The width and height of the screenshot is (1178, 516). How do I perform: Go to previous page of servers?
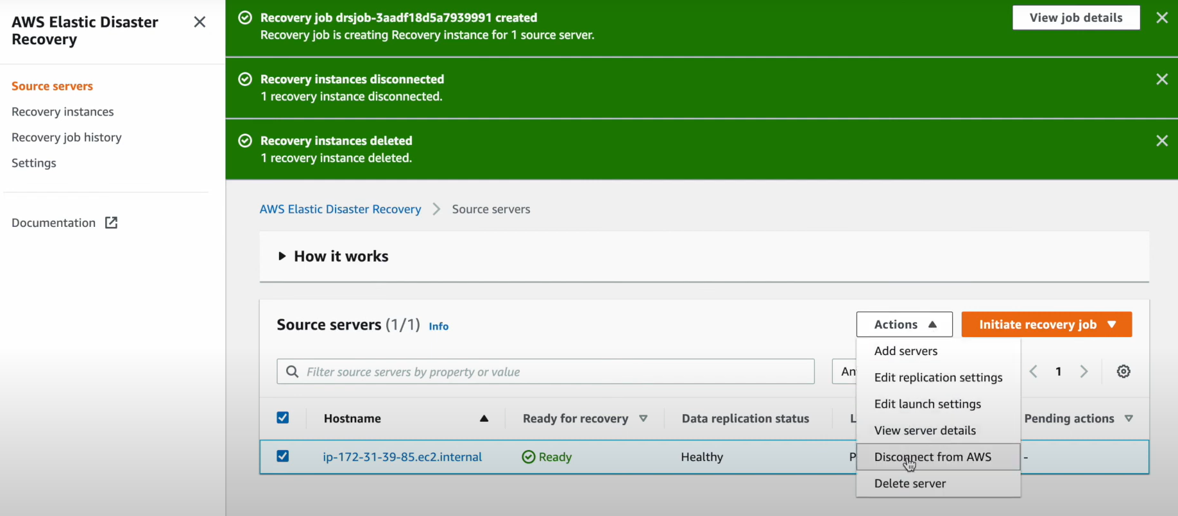pos(1033,371)
